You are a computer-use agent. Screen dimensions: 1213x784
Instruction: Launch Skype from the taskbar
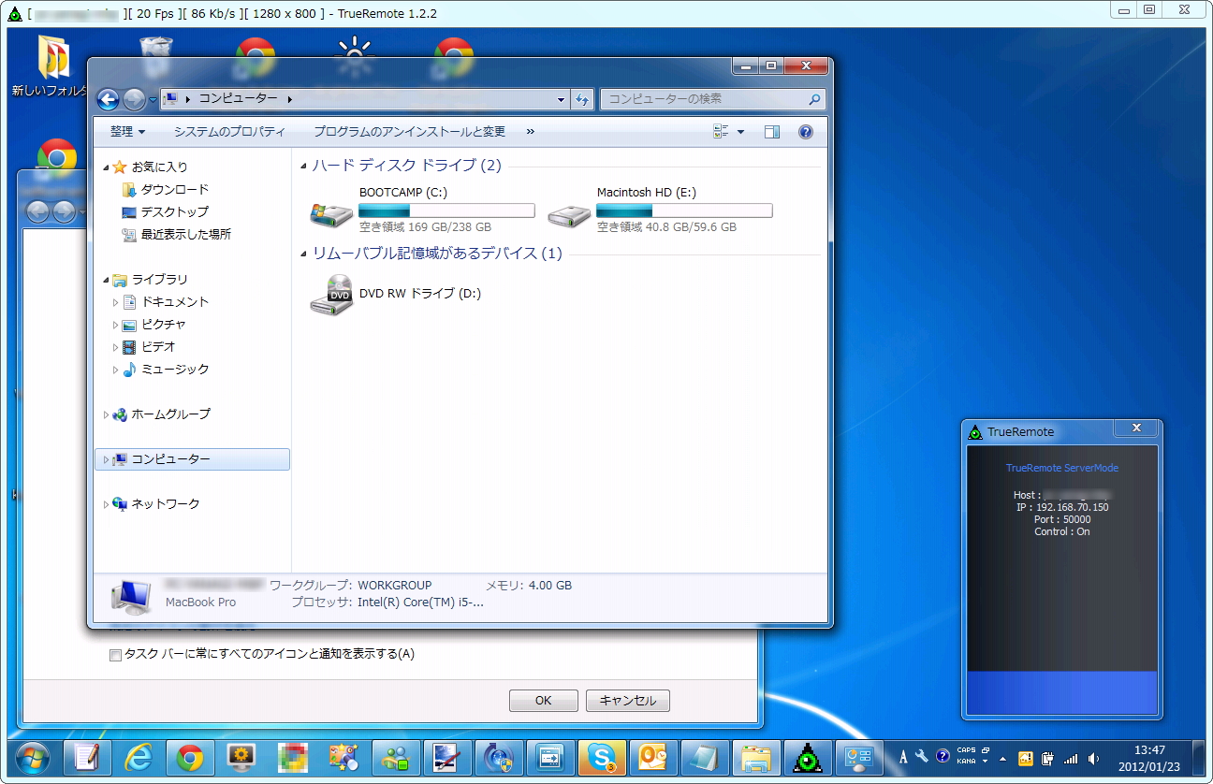pos(603,759)
